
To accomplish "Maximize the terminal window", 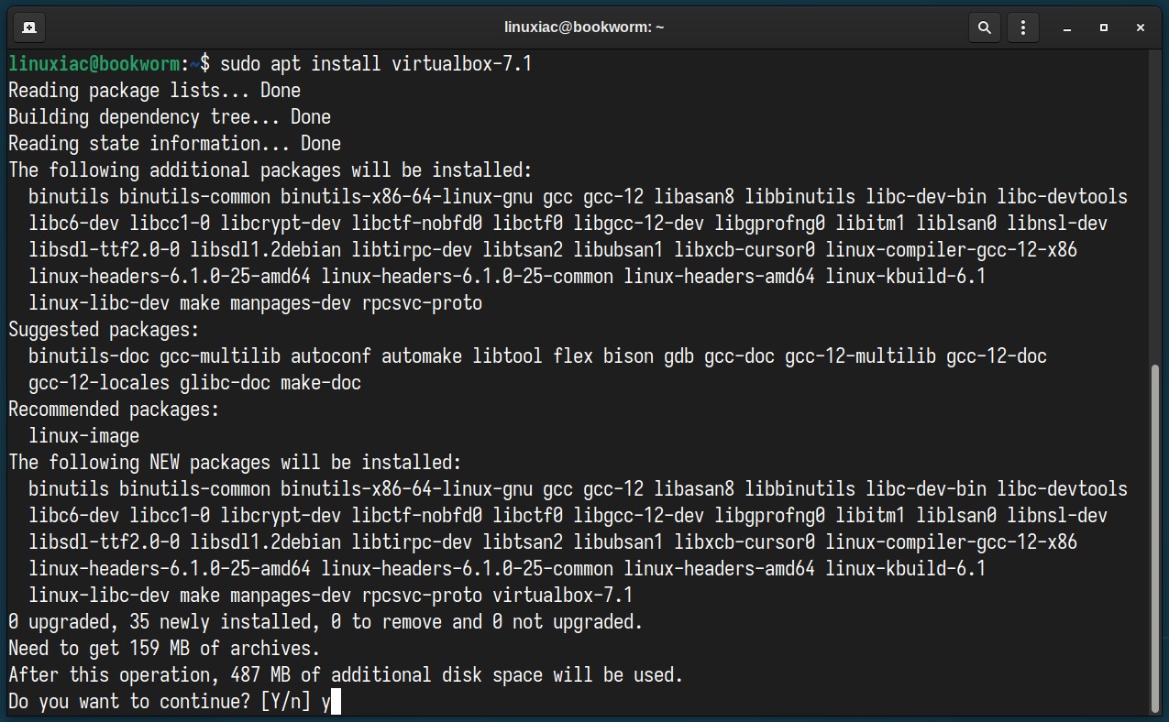I will (1104, 27).
